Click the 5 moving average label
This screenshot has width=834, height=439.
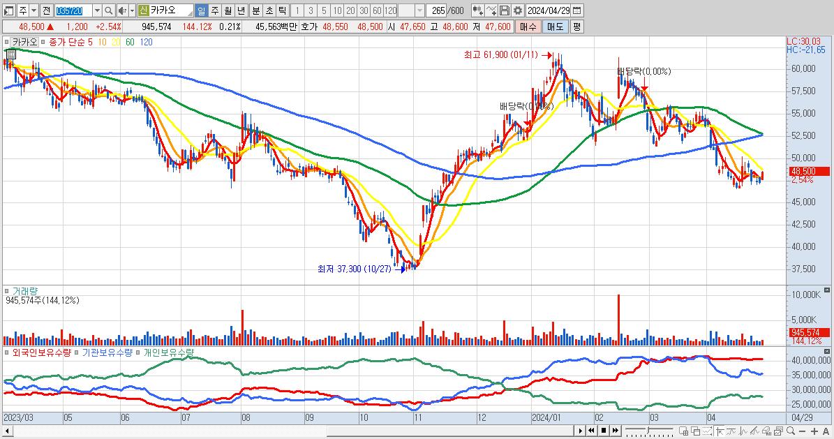point(90,42)
